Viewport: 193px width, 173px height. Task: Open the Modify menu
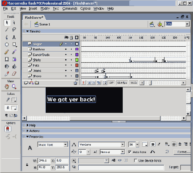[x=45, y=9]
